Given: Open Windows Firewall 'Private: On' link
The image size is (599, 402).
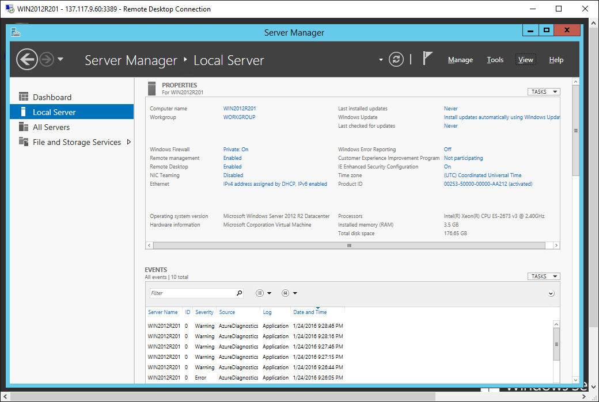Looking at the screenshot, I should [236, 150].
